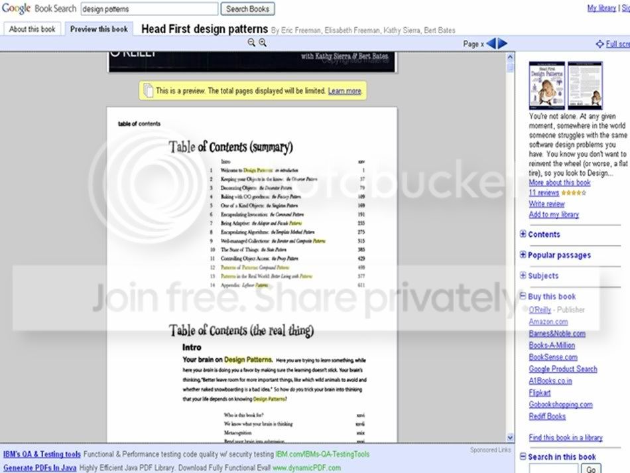Click the front cover thumbnail
Viewport: 630px width, 473px height.
click(x=547, y=85)
